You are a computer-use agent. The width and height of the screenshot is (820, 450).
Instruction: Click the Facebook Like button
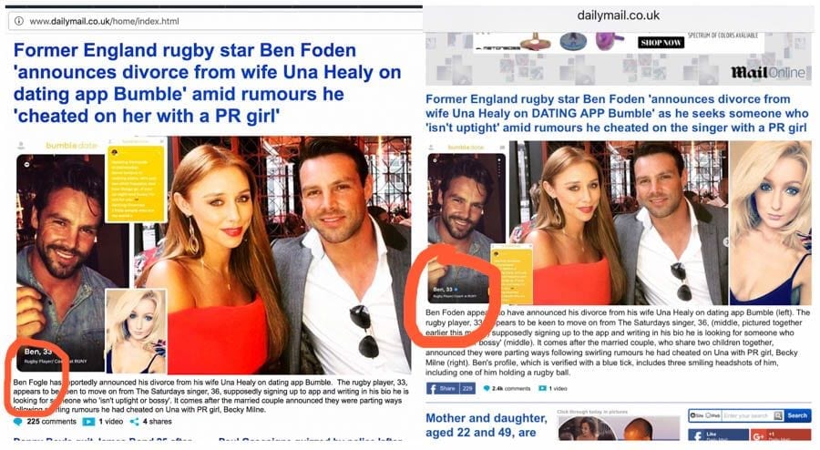pos(718,435)
